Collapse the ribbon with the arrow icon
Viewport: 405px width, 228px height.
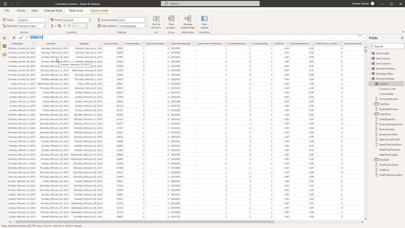click(x=403, y=32)
